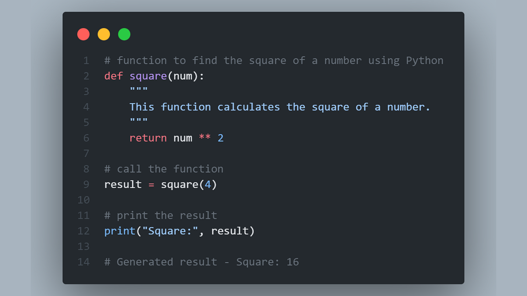The height and width of the screenshot is (296, 527).
Task: Click the "square(4)" call on line 9
Action: (189, 185)
